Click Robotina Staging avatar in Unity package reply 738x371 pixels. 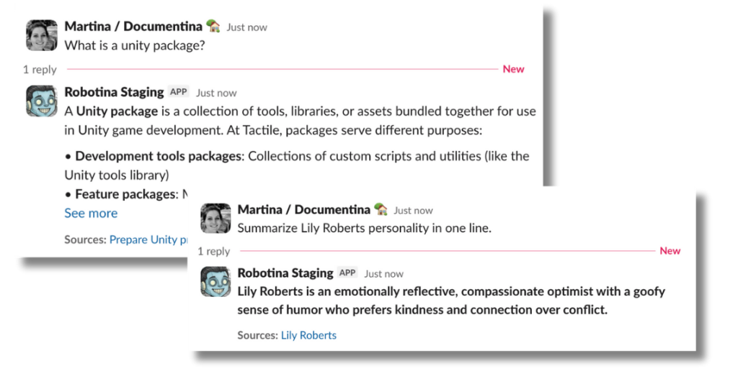tap(42, 101)
